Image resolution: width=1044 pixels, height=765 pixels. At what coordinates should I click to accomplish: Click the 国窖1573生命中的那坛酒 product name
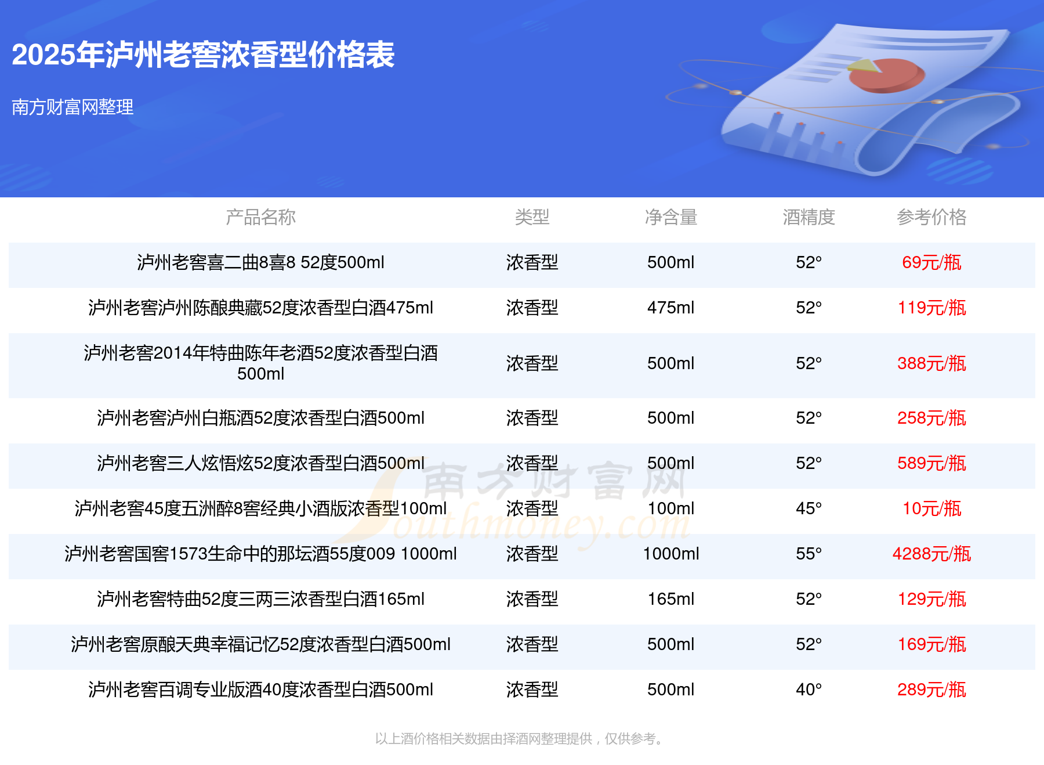click(261, 554)
